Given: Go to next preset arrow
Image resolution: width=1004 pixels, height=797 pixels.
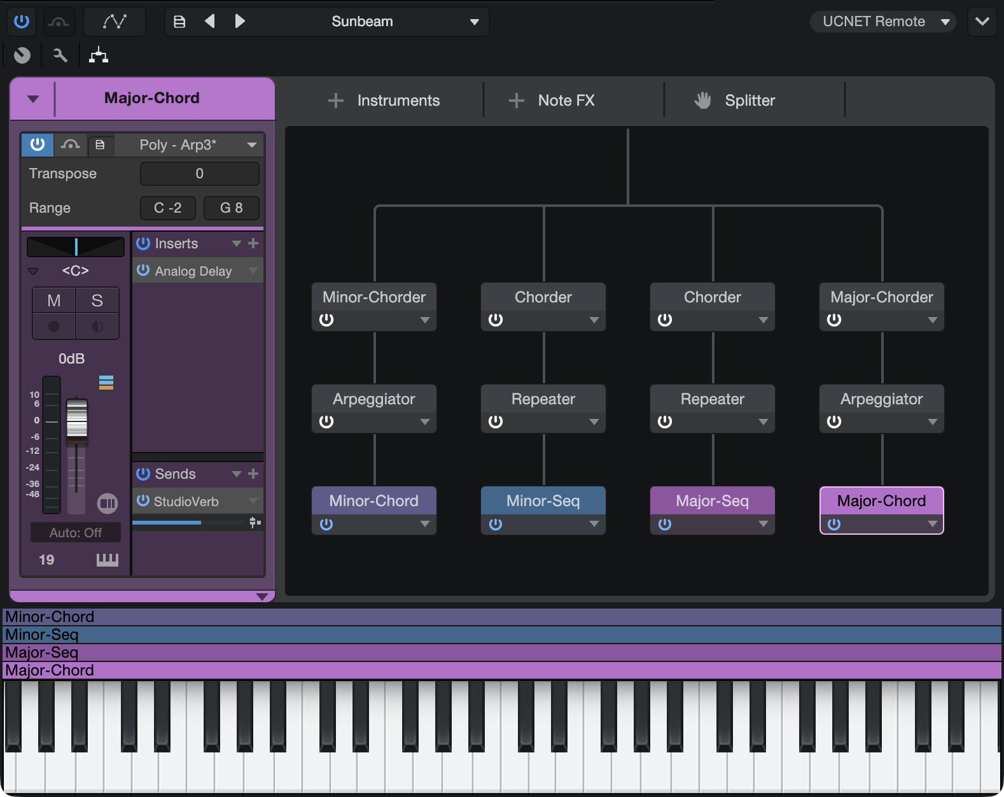Looking at the screenshot, I should tap(240, 21).
